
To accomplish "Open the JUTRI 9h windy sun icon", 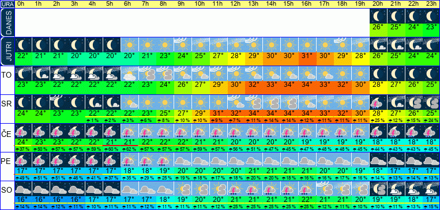I will [x=183, y=45].
